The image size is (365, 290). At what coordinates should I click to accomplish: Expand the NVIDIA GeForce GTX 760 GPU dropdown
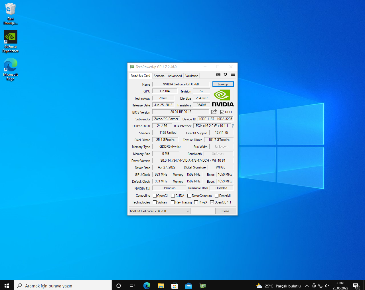(x=159, y=211)
